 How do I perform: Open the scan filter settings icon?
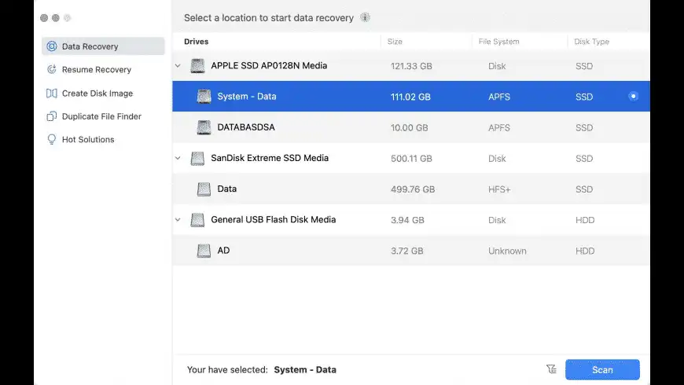(x=551, y=369)
